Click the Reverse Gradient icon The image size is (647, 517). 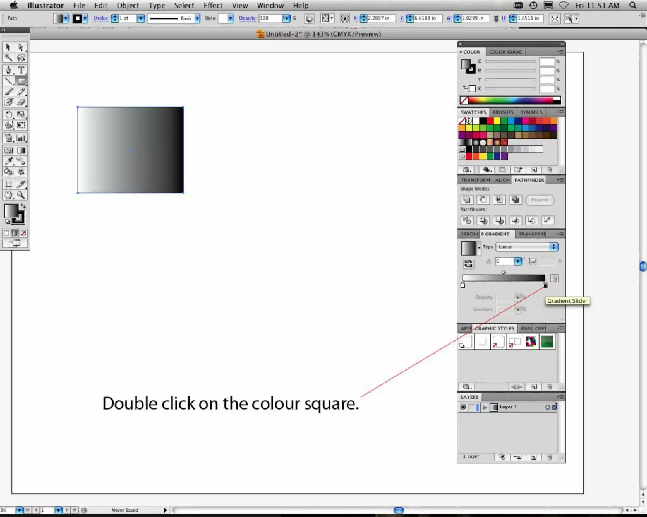(x=468, y=263)
